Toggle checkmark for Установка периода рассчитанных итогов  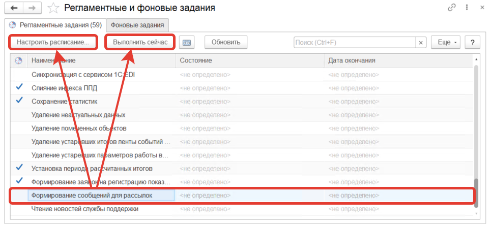pos(19,168)
